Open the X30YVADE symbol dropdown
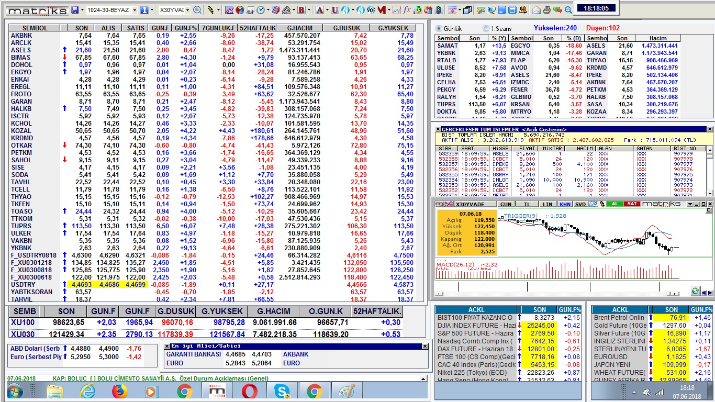715x402 pixels. pyautogui.click(x=187, y=10)
